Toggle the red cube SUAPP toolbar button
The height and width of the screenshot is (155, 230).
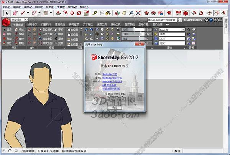[186, 13]
